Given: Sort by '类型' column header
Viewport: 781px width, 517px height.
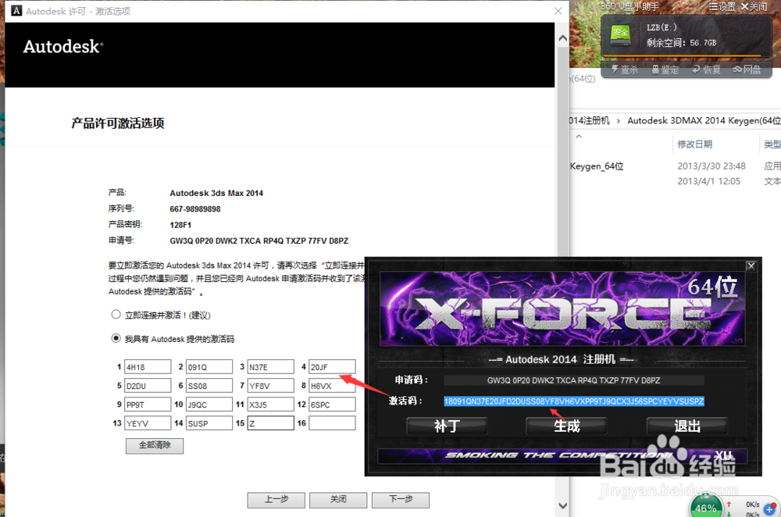Looking at the screenshot, I should point(772,144).
